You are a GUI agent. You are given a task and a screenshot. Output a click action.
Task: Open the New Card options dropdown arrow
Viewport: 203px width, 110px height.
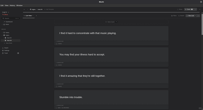199,16
